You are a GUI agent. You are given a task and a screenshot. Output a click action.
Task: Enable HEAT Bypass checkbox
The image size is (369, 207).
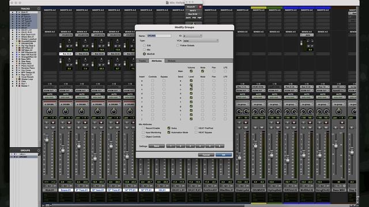[x=196, y=132]
